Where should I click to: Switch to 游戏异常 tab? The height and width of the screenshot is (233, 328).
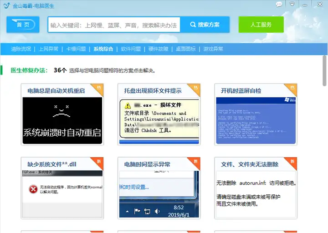[x=213, y=49]
